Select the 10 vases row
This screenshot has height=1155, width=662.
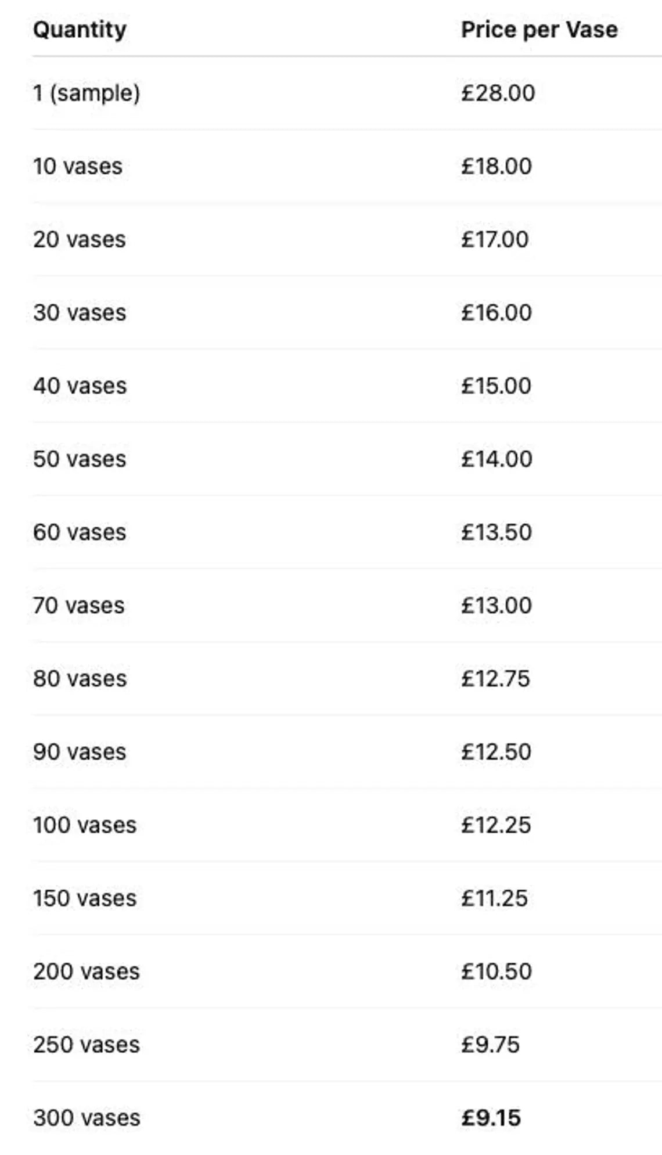[347, 166]
